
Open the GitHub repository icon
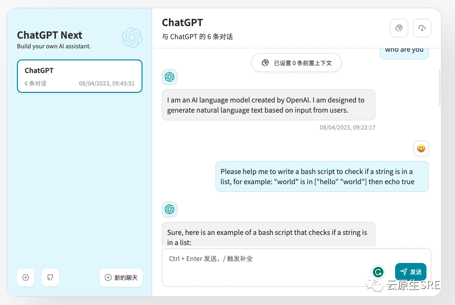(x=50, y=278)
